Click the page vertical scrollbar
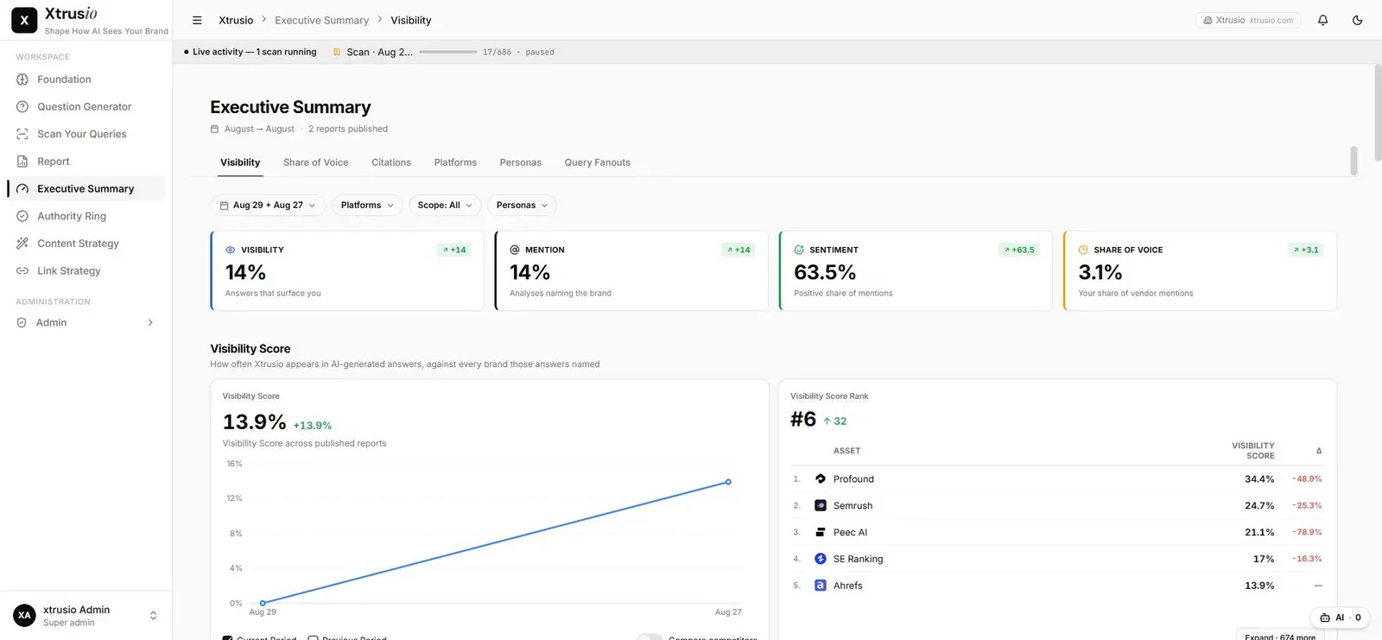This screenshot has height=640, width=1382. (1378, 112)
